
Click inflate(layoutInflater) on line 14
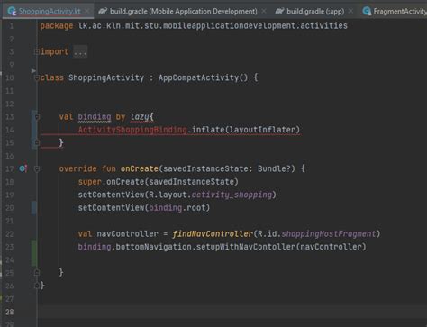click(x=246, y=130)
